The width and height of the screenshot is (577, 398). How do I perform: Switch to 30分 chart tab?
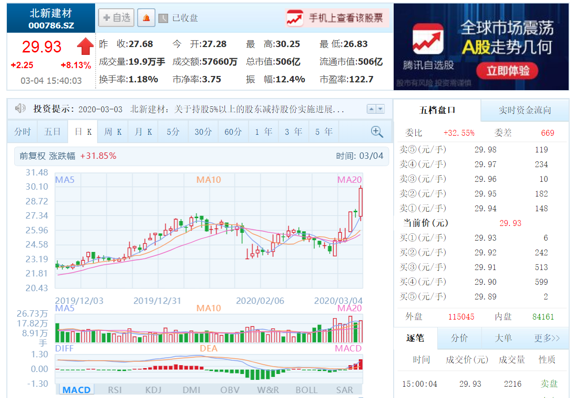click(x=203, y=132)
